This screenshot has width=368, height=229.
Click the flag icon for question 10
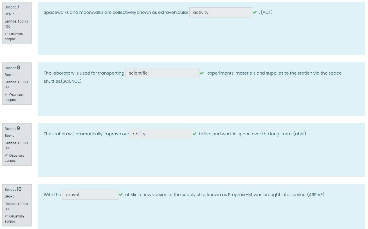click(x=6, y=216)
